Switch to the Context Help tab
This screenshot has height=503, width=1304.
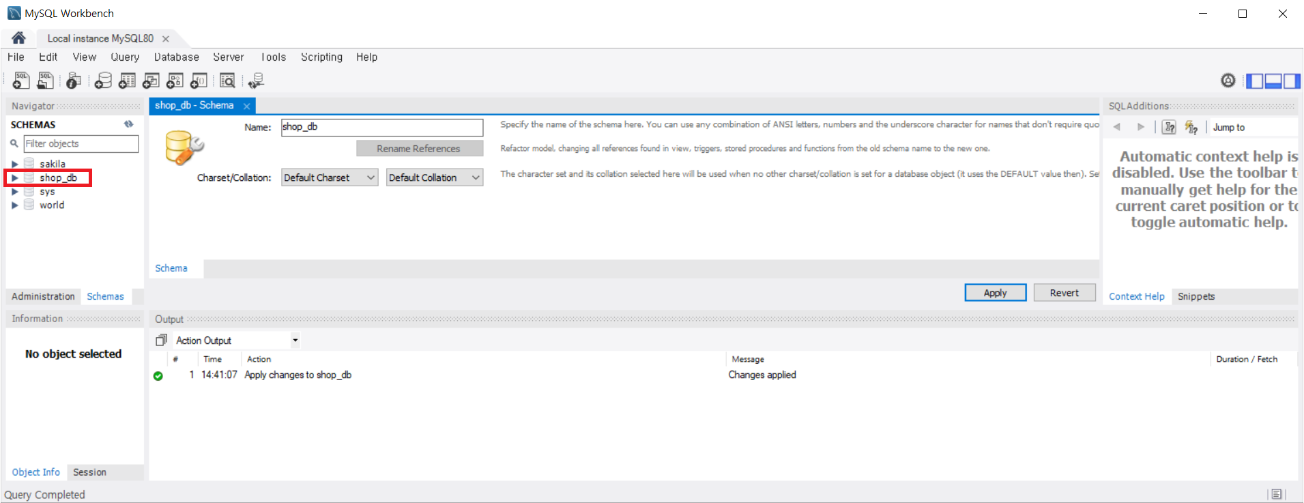1137,296
